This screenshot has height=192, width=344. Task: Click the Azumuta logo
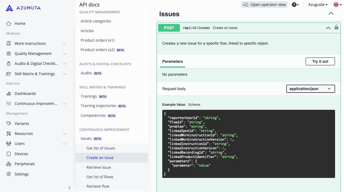coord(23,8)
